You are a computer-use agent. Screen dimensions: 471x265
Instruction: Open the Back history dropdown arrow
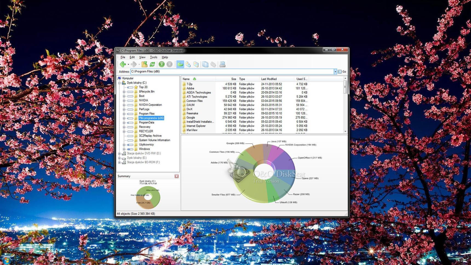pyautogui.click(x=128, y=65)
